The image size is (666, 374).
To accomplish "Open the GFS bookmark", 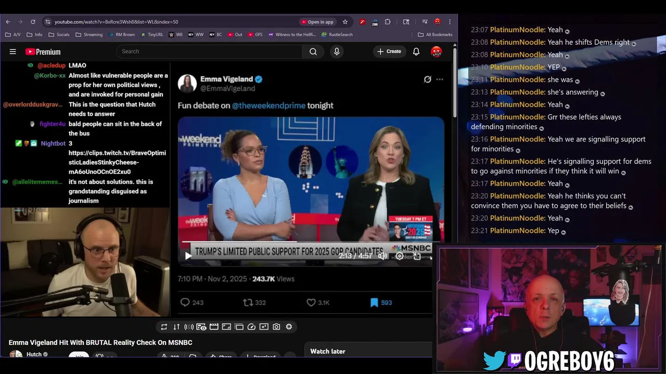I will pyautogui.click(x=255, y=35).
